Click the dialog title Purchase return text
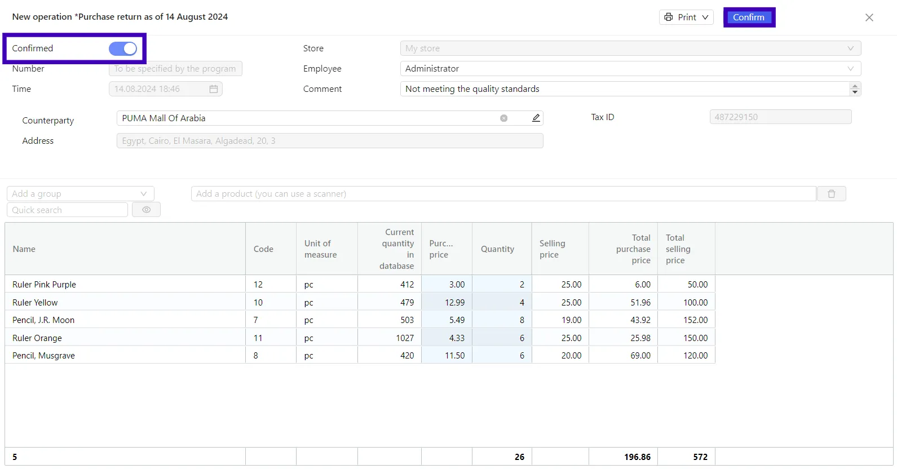 coord(120,17)
